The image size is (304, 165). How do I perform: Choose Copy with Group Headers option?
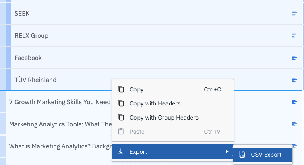(164, 118)
